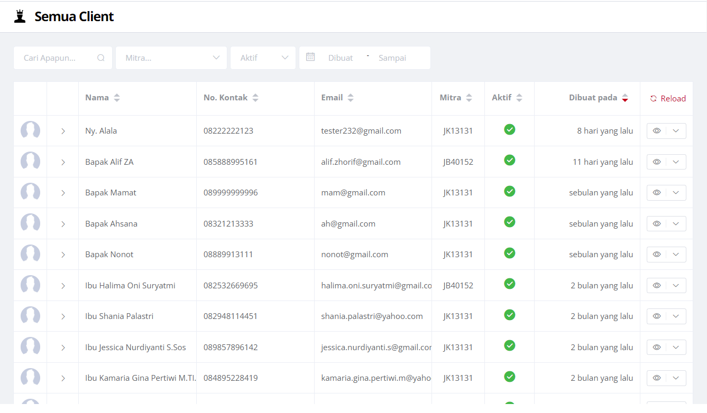Open the Mitra filter dropdown
707x413 pixels.
click(x=171, y=58)
